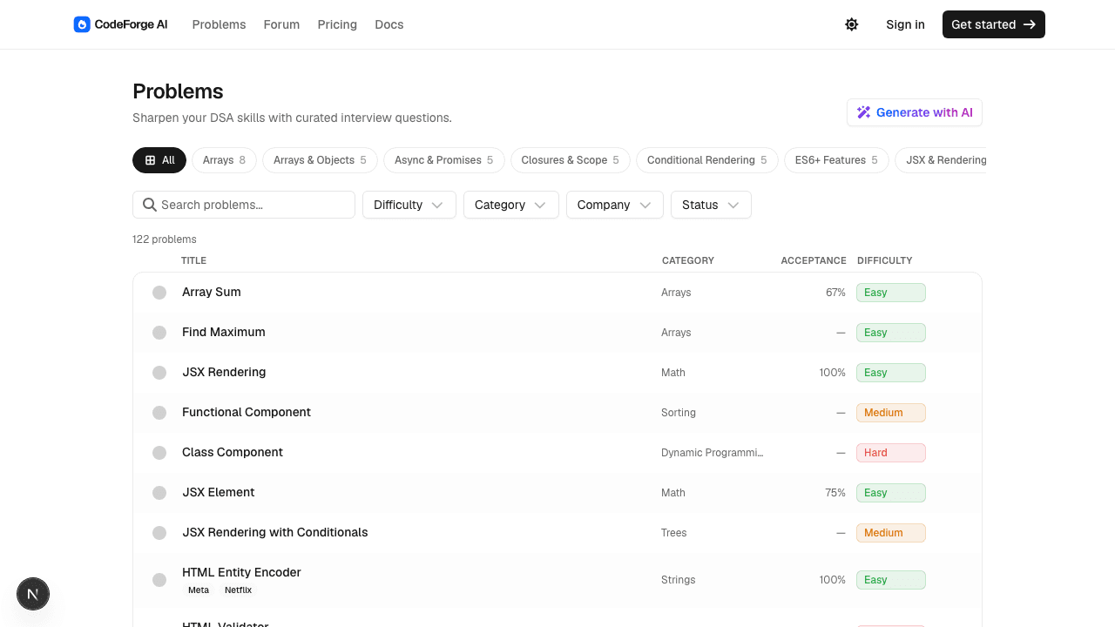Screen dimensions: 1115x627
Task: Toggle status circle for JSX Element
Action: click(159, 493)
